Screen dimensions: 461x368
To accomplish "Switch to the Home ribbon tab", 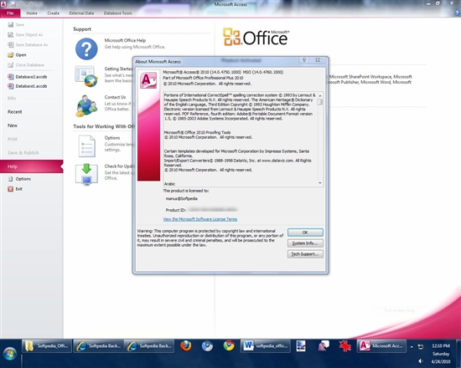I will 32,13.
